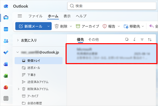The height and width of the screenshot is (106, 158).
Task: Switch to the 表示 tab
Action: (x=67, y=16)
